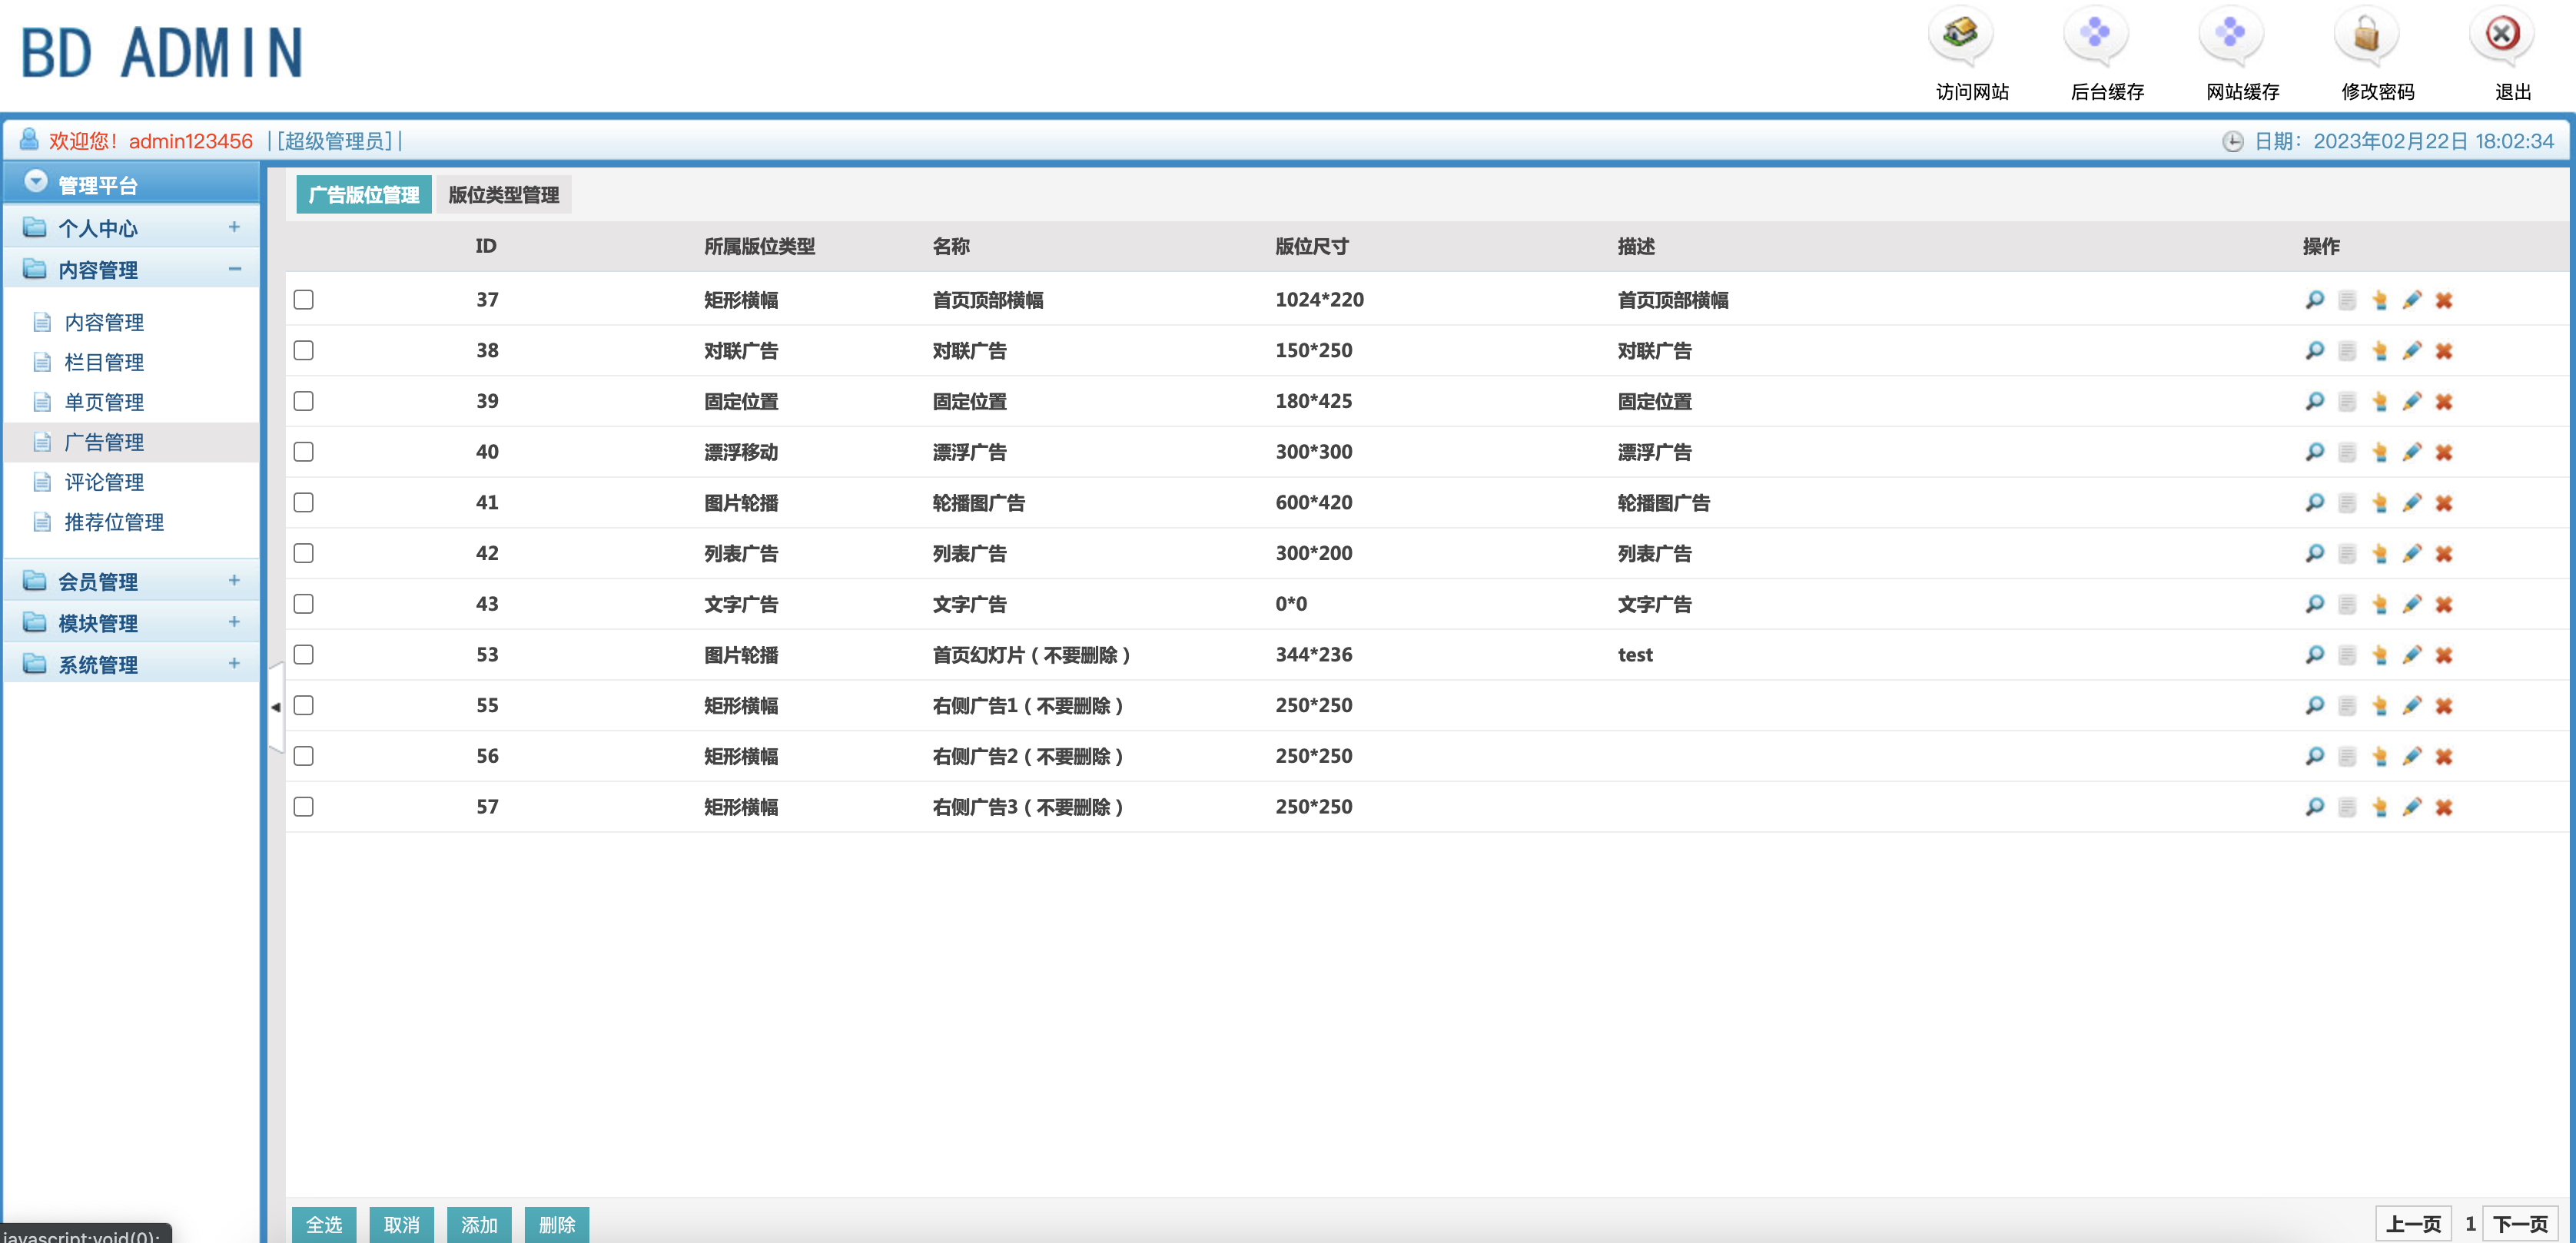Open 栏目管理 menu item
The width and height of the screenshot is (2576, 1243).
104,362
